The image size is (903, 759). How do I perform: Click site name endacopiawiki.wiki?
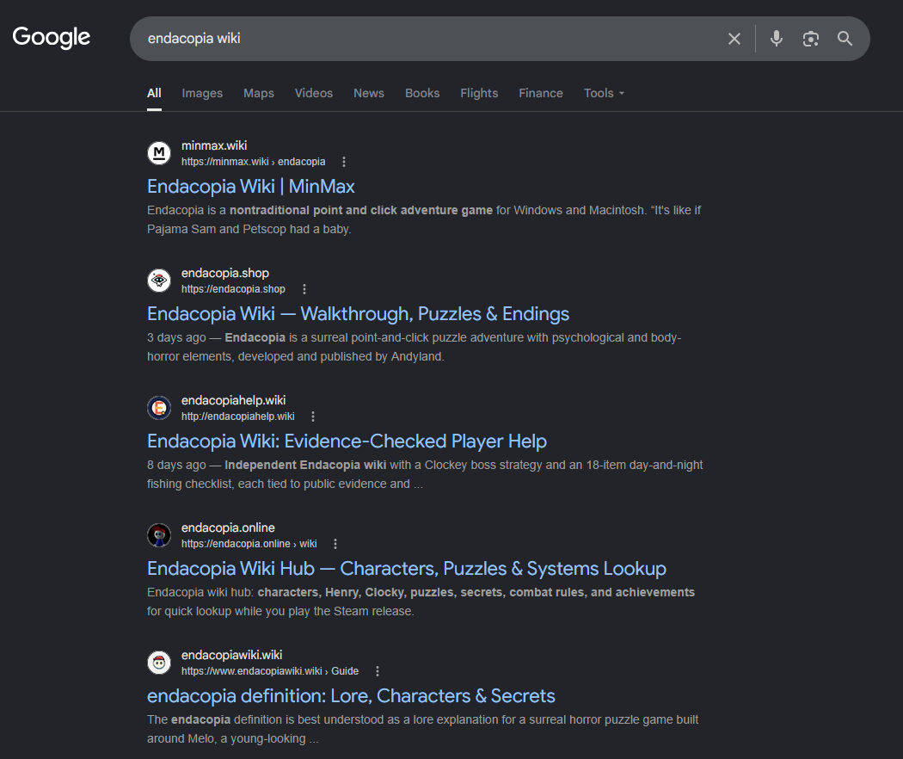[x=231, y=655]
